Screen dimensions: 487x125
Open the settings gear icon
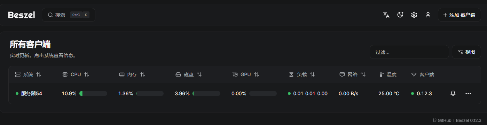pos(414,15)
